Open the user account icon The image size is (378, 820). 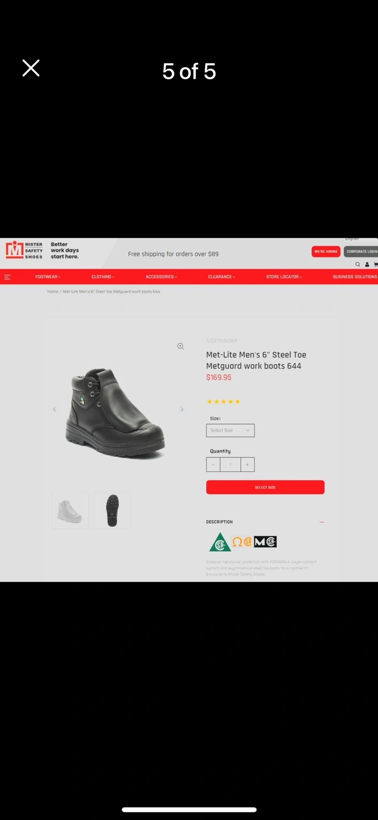click(367, 264)
